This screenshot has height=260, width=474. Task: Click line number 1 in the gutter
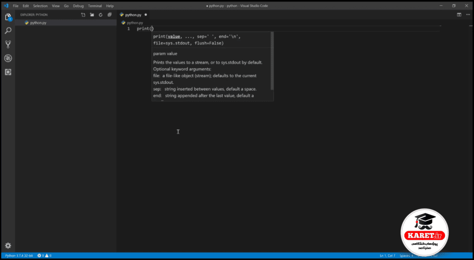pyautogui.click(x=129, y=29)
